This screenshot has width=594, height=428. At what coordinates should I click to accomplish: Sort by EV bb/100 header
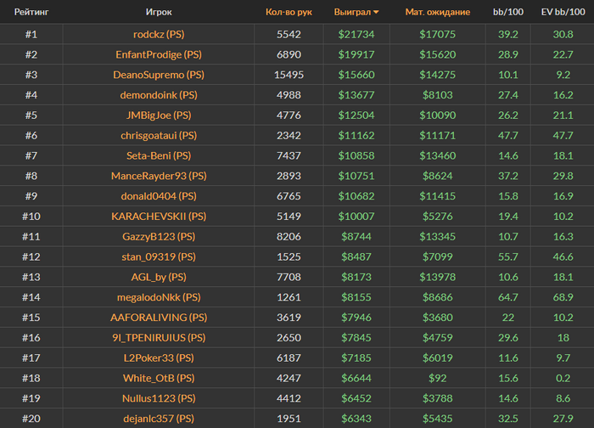563,13
